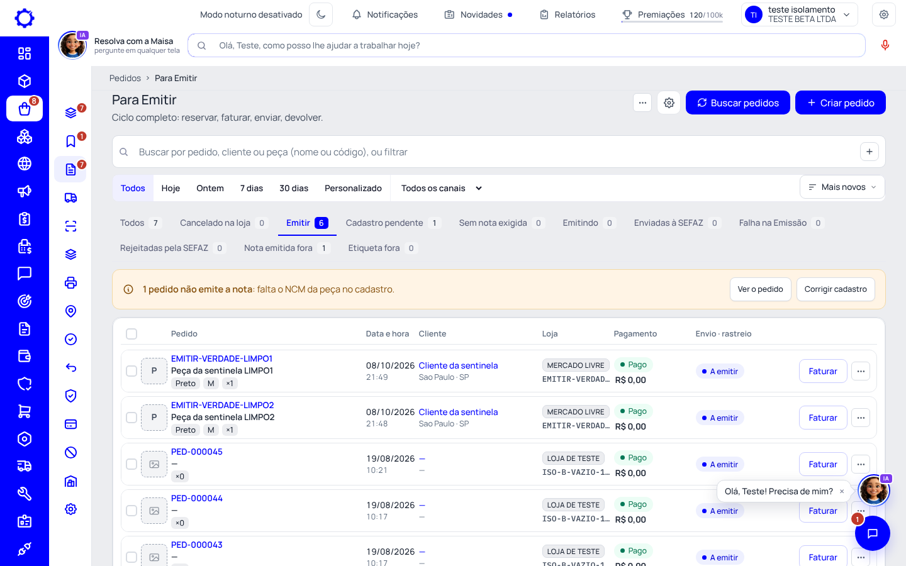
Task: Open the printer icon in submenu
Action: [x=71, y=283]
